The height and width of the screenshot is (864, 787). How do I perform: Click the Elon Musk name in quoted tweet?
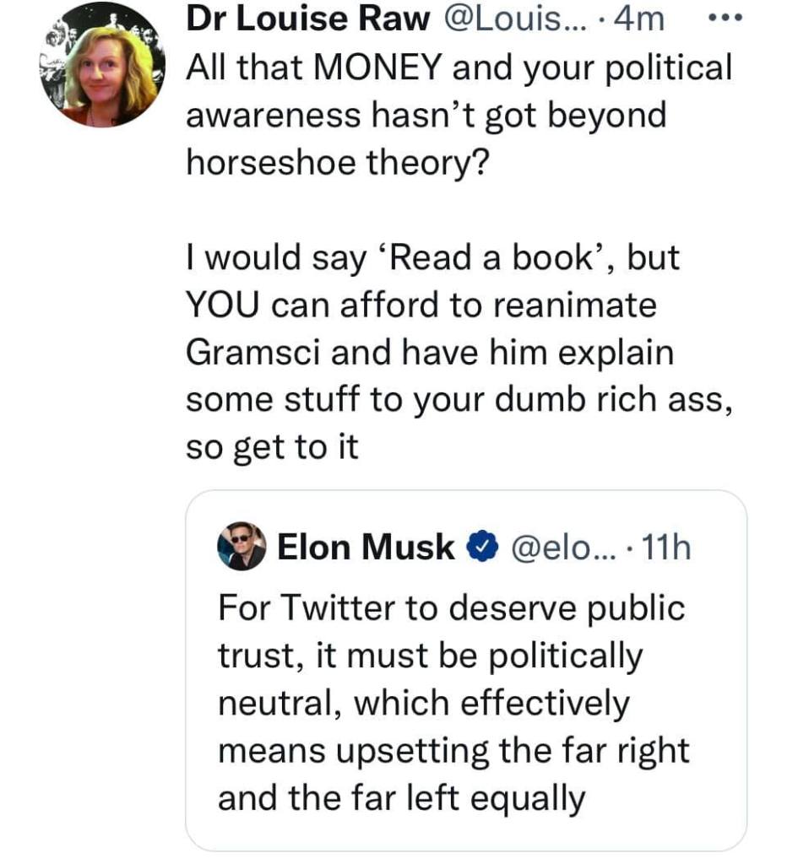click(366, 548)
